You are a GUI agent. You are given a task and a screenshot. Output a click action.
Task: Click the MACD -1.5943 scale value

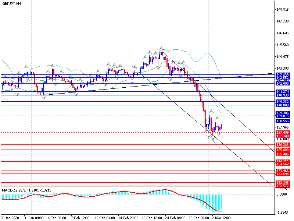point(282,212)
